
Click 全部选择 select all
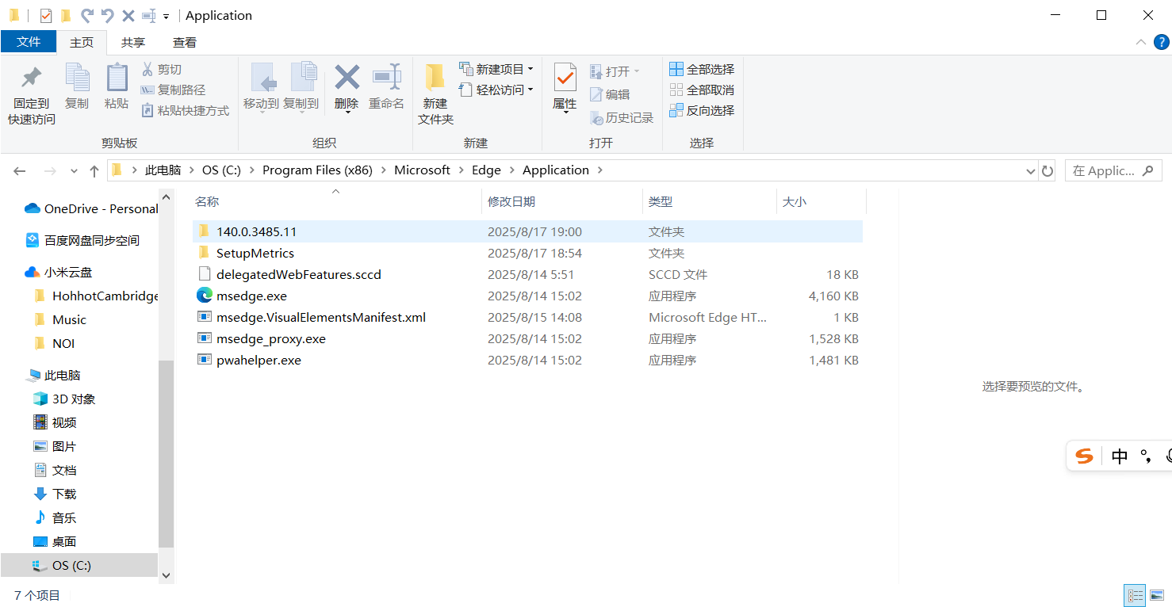(702, 70)
